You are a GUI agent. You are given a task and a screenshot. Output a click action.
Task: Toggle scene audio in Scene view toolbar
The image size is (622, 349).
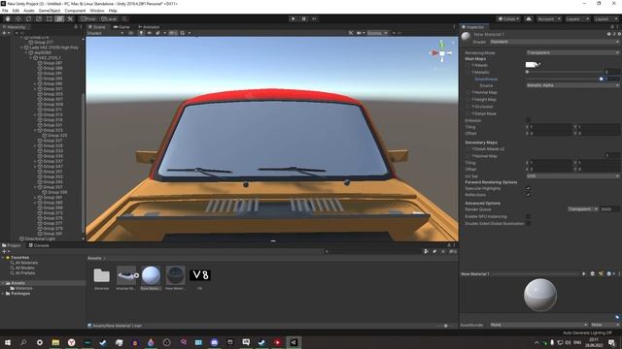click(149, 33)
